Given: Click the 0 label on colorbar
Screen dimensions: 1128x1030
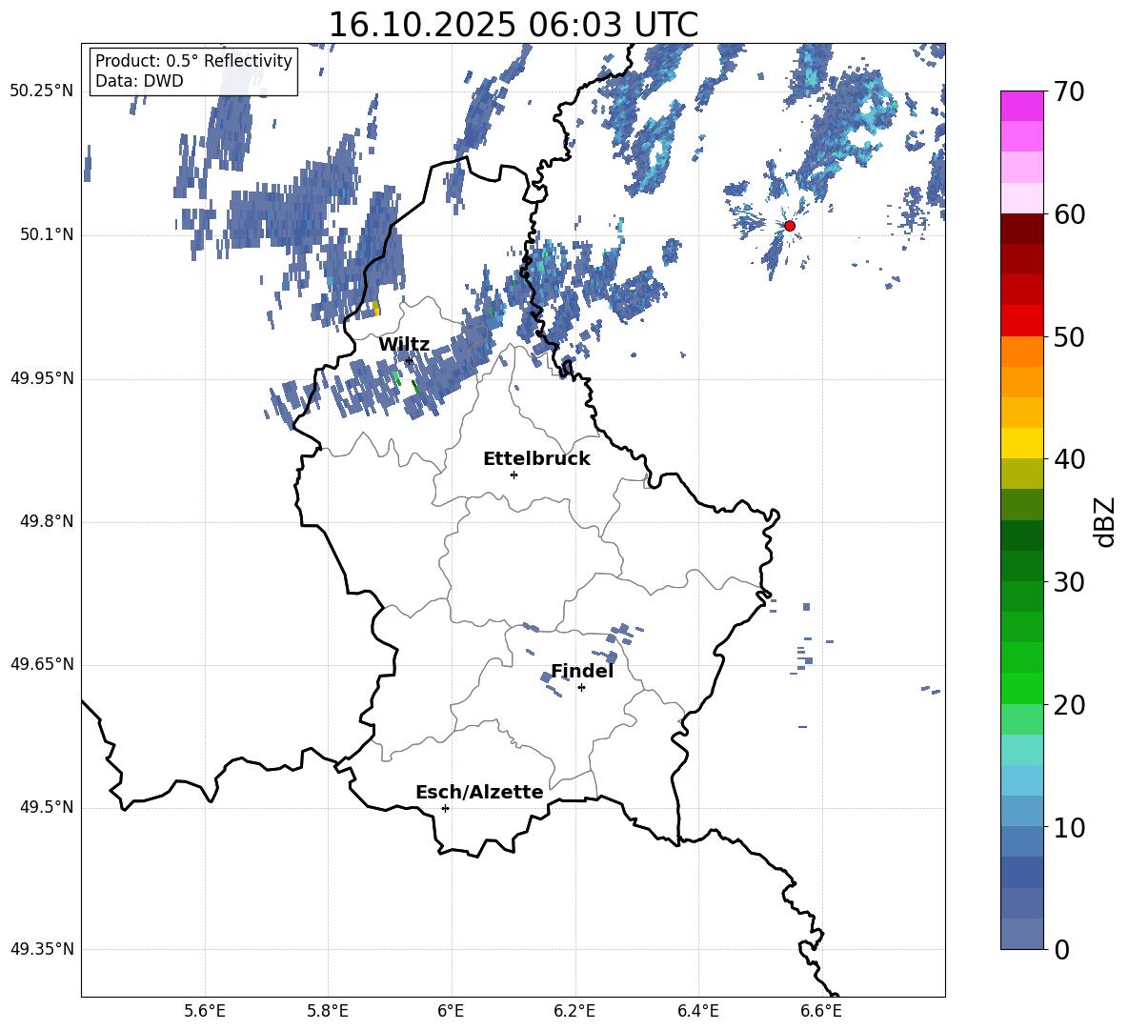Looking at the screenshot, I should pyautogui.click(x=1061, y=950).
